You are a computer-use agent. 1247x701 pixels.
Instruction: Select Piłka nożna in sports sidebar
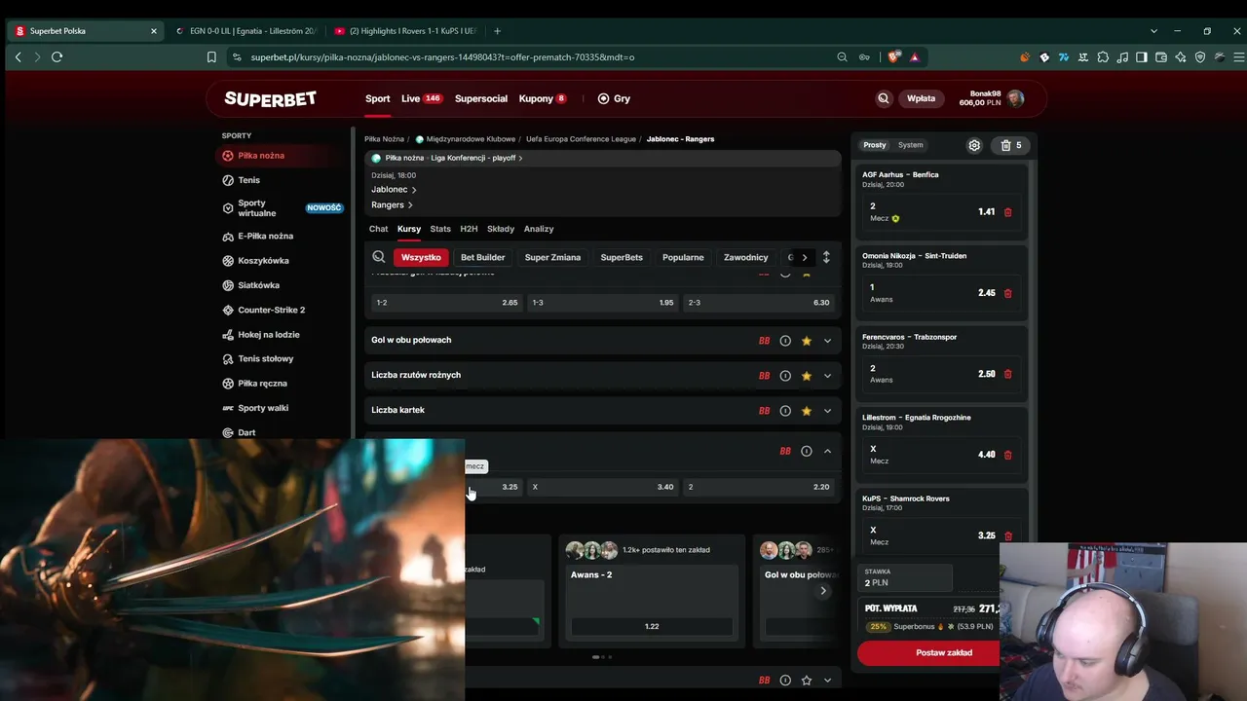point(261,156)
